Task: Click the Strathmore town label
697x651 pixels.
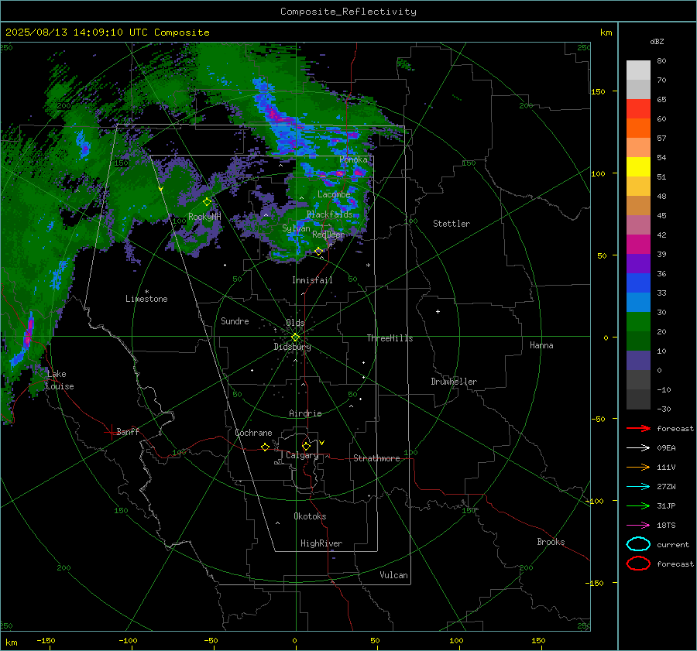Action: (376, 458)
